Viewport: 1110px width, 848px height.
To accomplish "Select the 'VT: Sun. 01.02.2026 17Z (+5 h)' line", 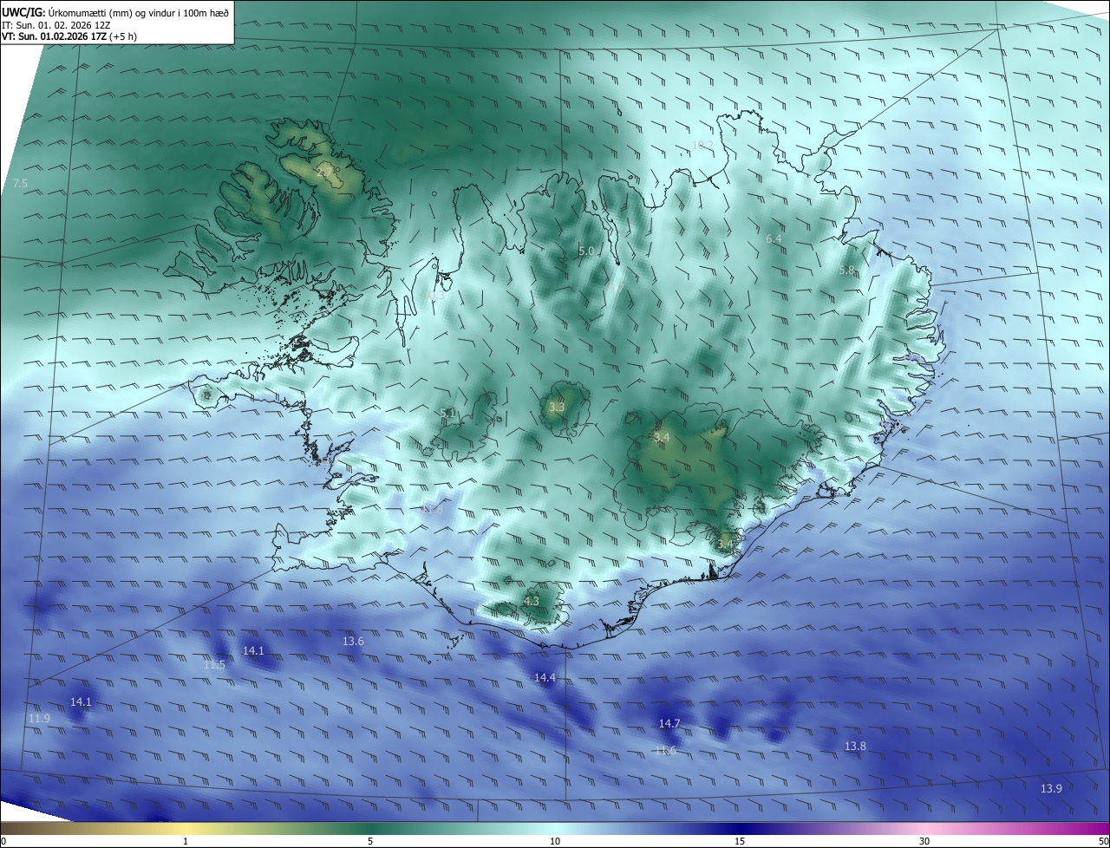I will pyautogui.click(x=69, y=36).
